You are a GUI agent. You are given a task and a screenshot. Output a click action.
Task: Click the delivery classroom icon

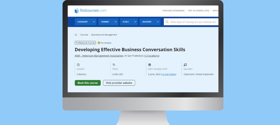pyautogui.click(x=185, y=65)
